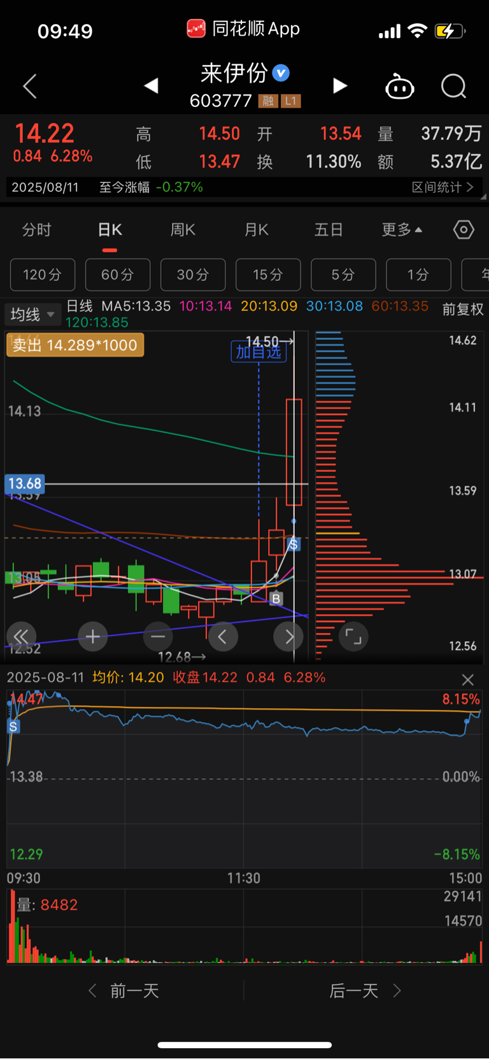The width and height of the screenshot is (489, 1059).
Task: Open 均线 indicator dropdown
Action: tap(32, 315)
